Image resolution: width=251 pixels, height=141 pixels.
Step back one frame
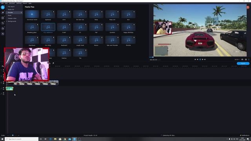(x=198, y=60)
